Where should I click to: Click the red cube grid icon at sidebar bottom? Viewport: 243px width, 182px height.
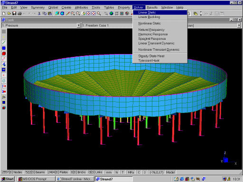pyautogui.click(x=4, y=108)
